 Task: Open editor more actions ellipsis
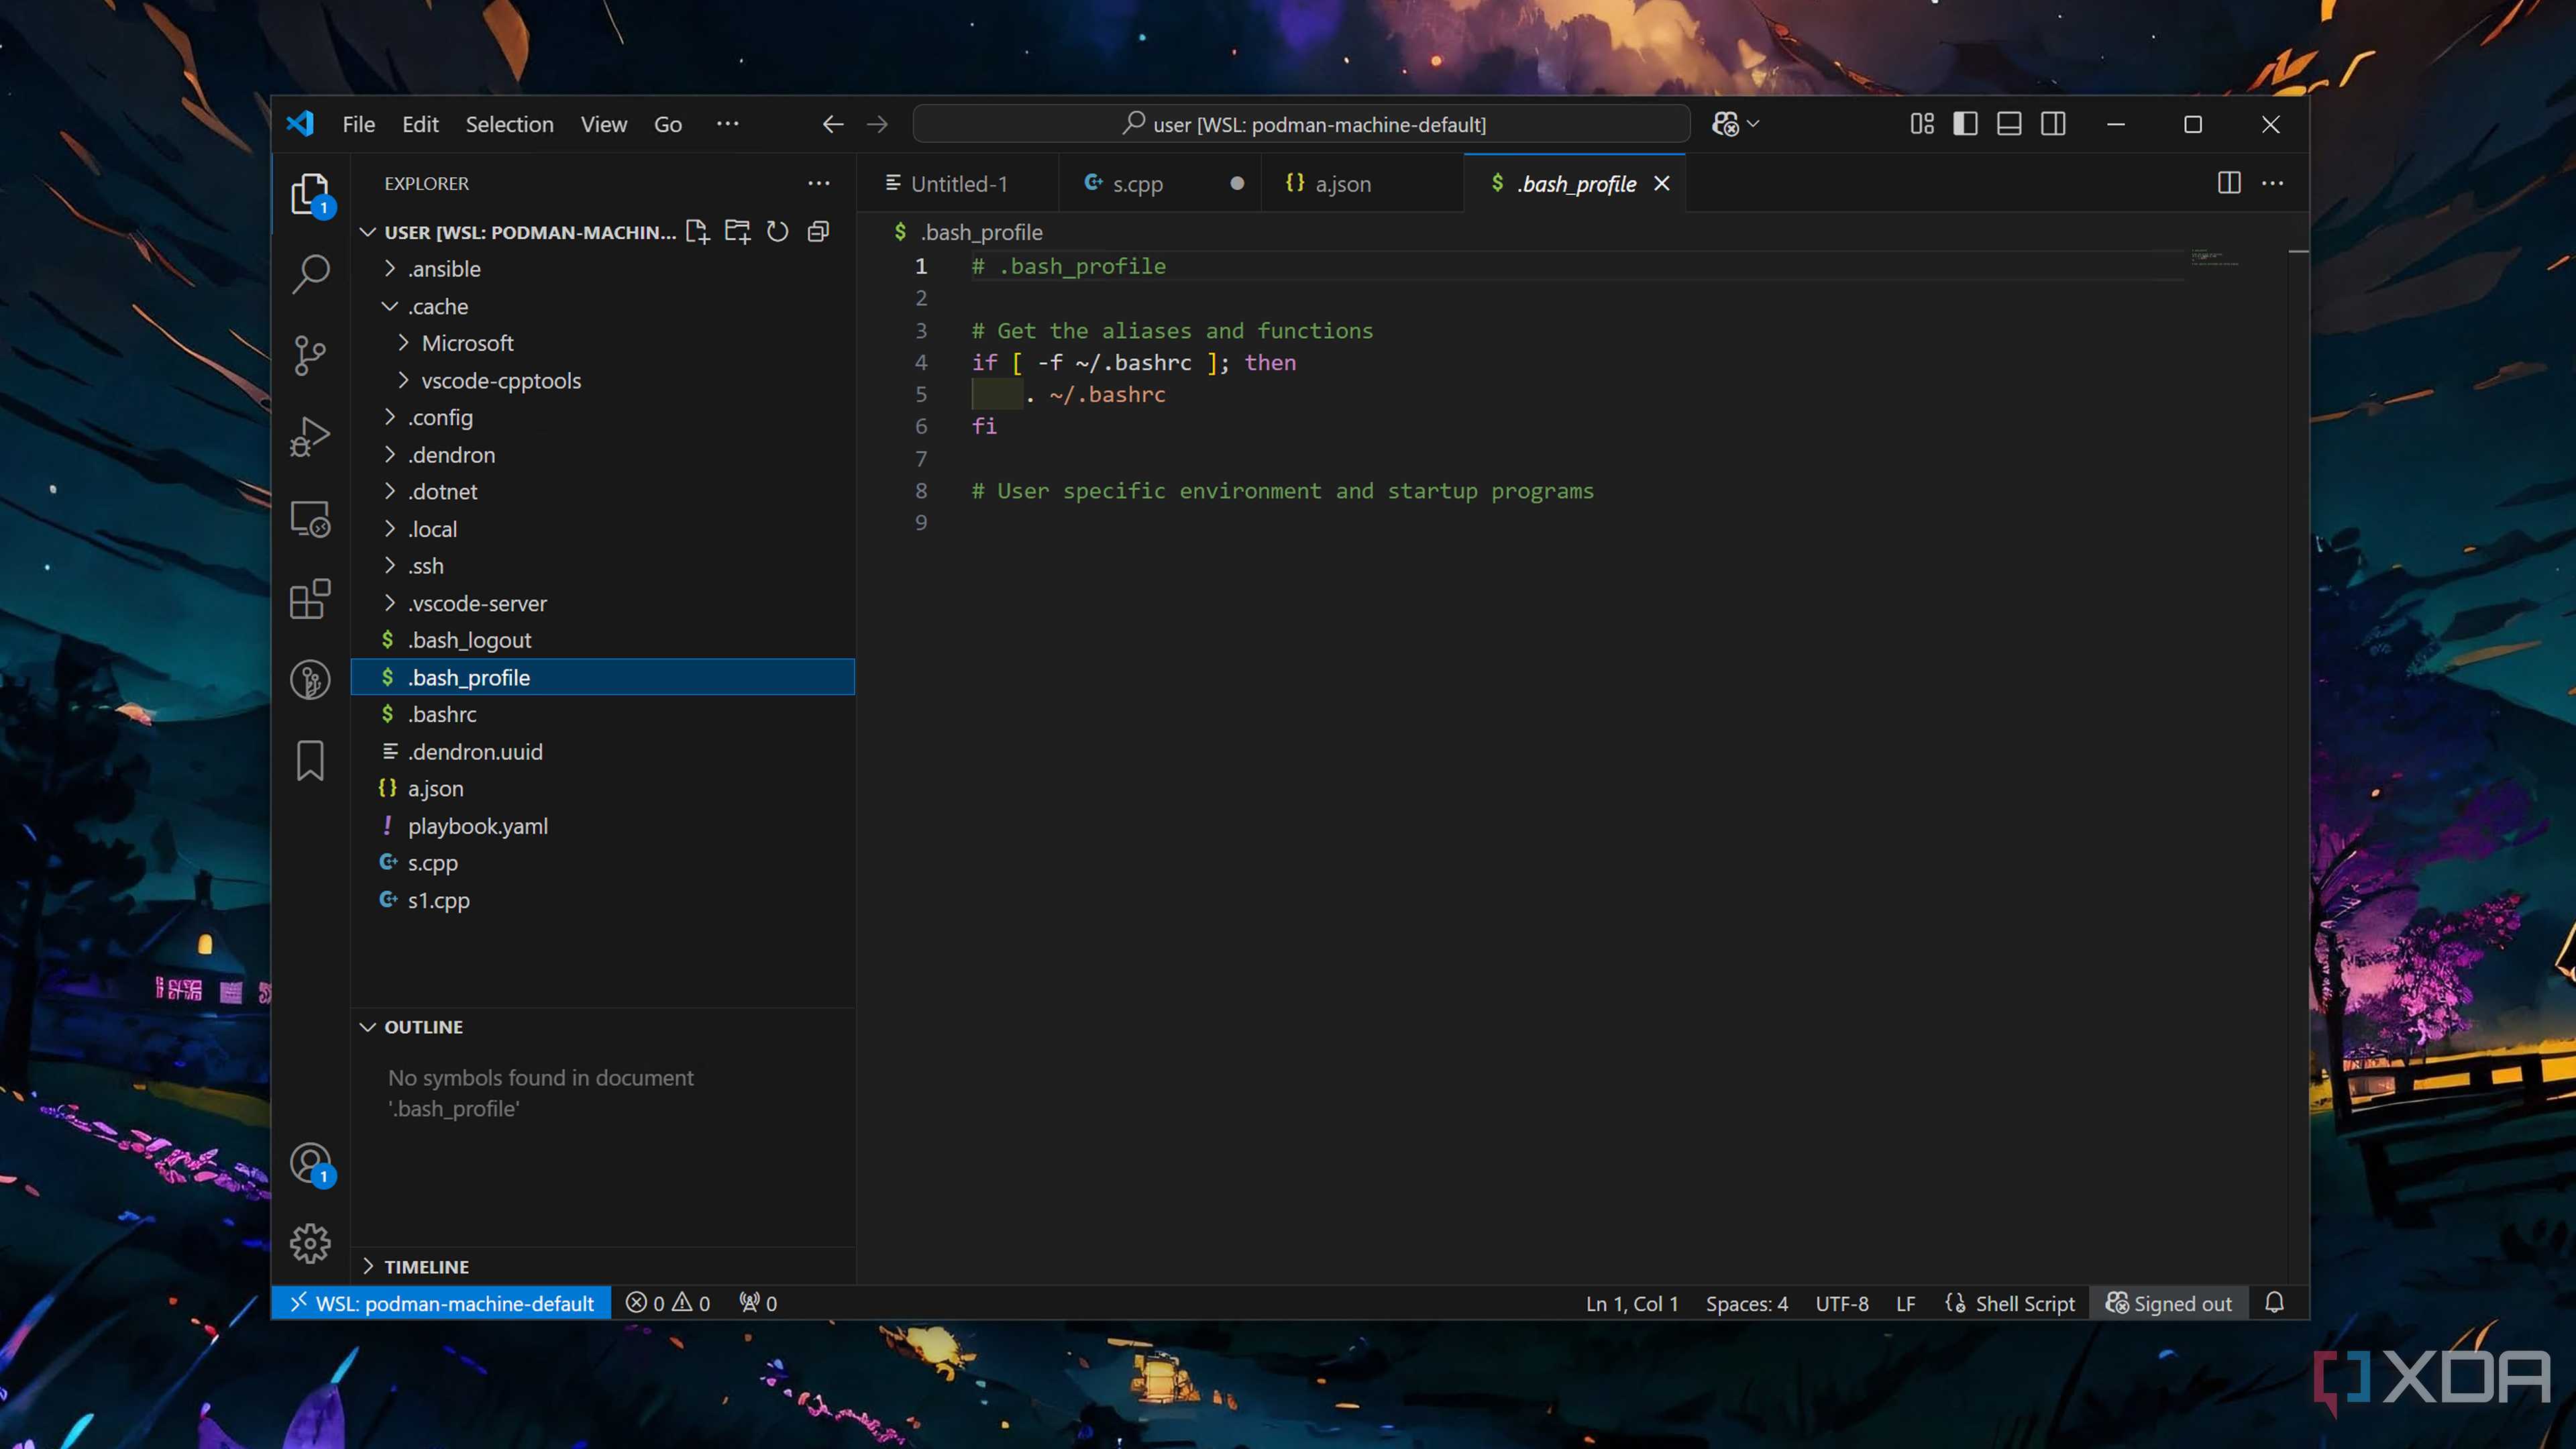(x=2272, y=183)
